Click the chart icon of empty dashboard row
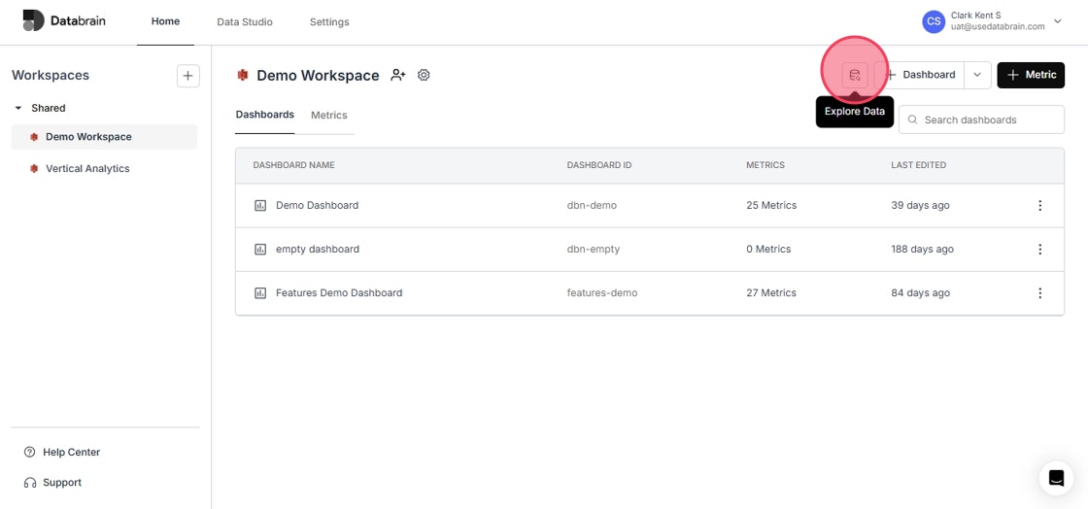This screenshot has height=509, width=1088. tap(260, 249)
